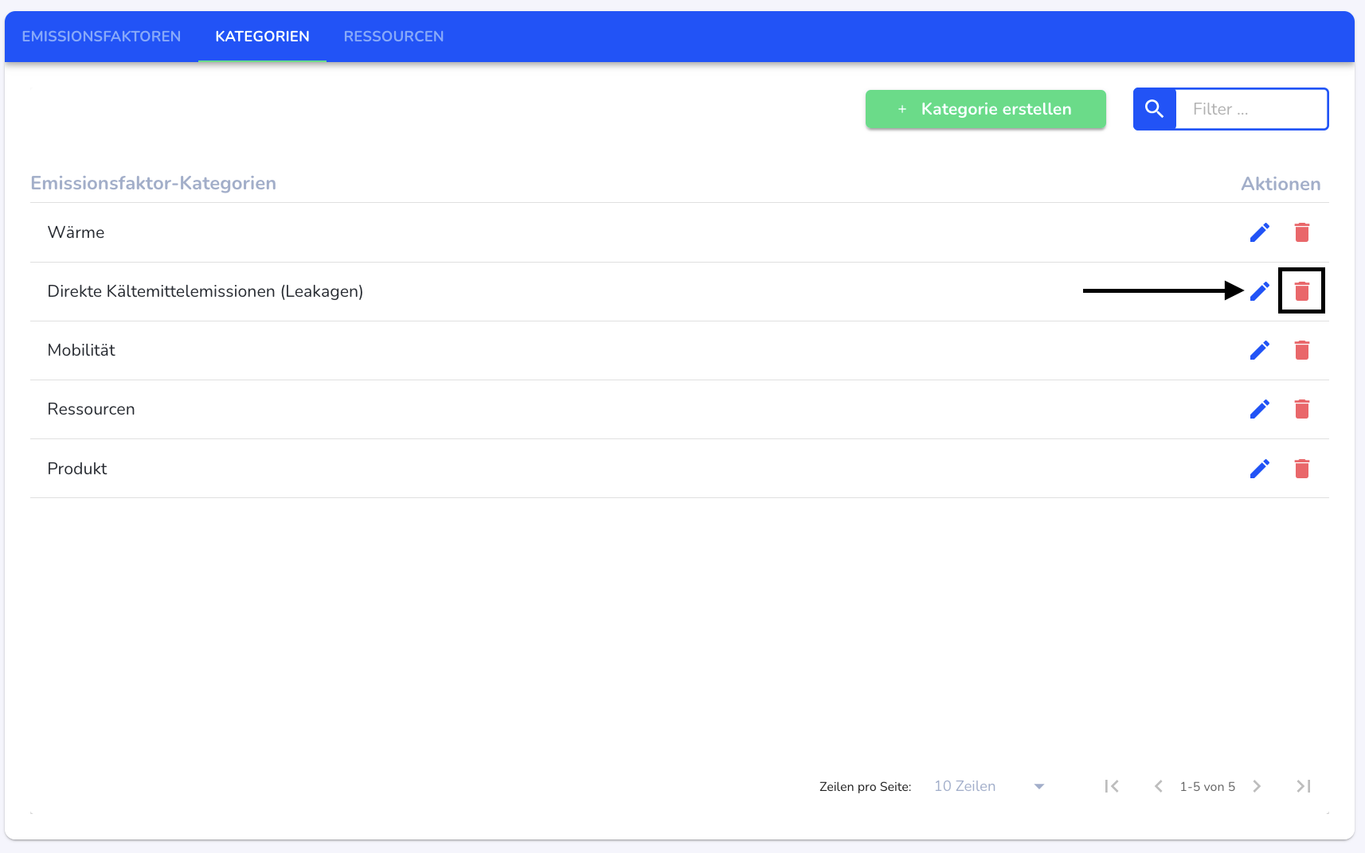Select the Wärme row text

(76, 232)
